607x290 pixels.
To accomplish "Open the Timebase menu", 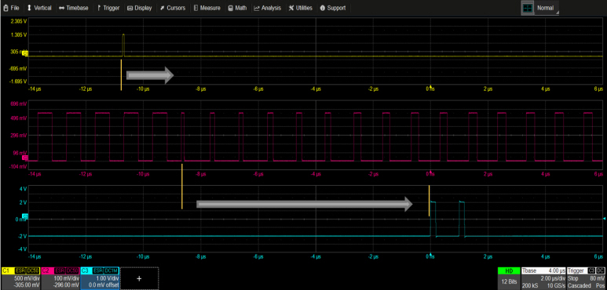I will [74, 8].
